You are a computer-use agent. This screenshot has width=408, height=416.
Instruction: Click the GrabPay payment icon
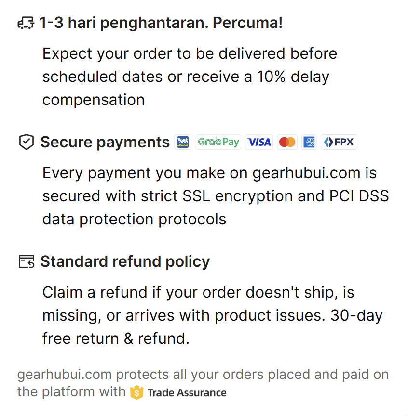click(218, 142)
